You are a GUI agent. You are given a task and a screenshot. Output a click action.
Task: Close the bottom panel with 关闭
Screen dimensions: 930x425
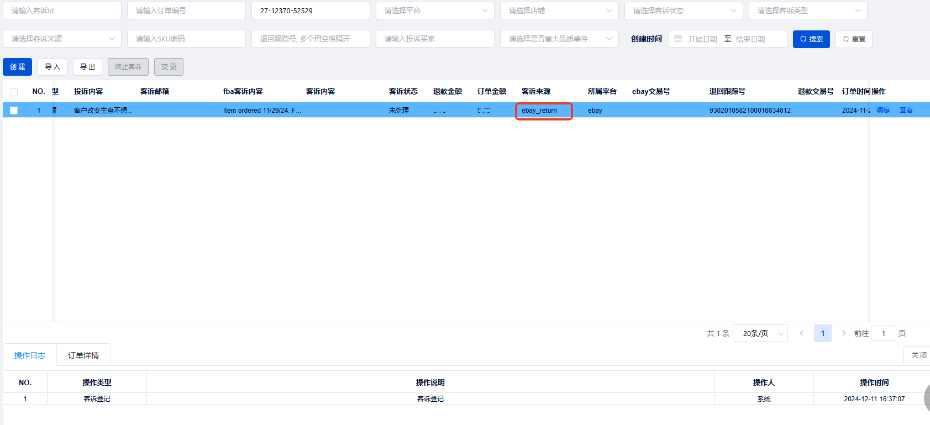pyautogui.click(x=918, y=355)
